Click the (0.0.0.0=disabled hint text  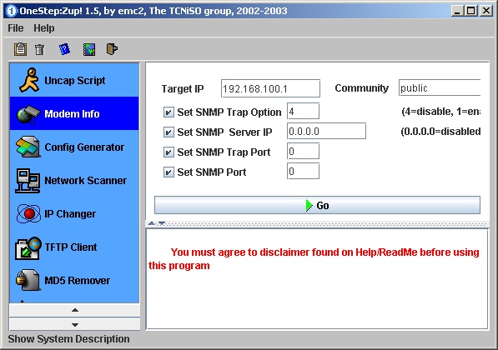pos(440,132)
